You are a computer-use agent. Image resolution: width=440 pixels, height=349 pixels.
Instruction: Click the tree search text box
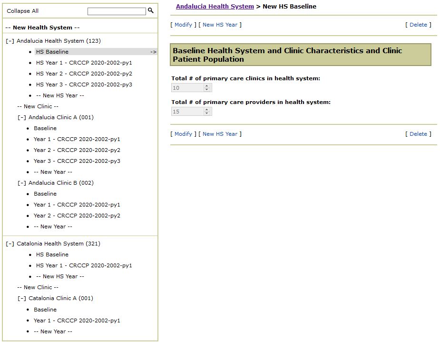pyautogui.click(x=117, y=11)
